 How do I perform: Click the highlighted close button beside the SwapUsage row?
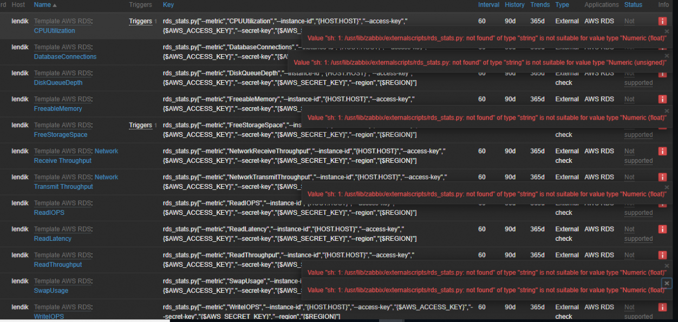(x=667, y=283)
